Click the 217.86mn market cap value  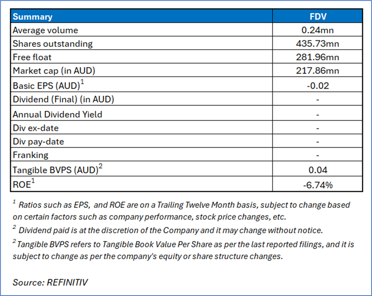pos(317,71)
